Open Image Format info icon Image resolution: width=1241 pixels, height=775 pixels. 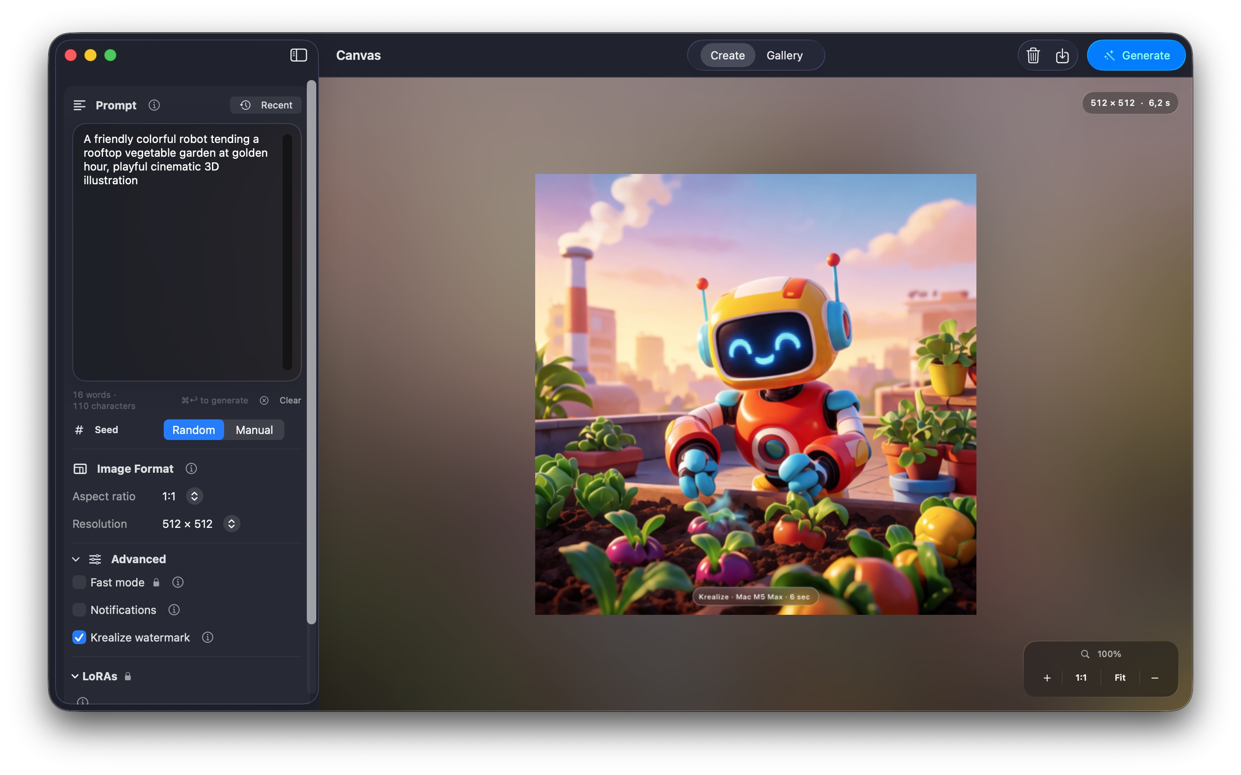point(191,468)
